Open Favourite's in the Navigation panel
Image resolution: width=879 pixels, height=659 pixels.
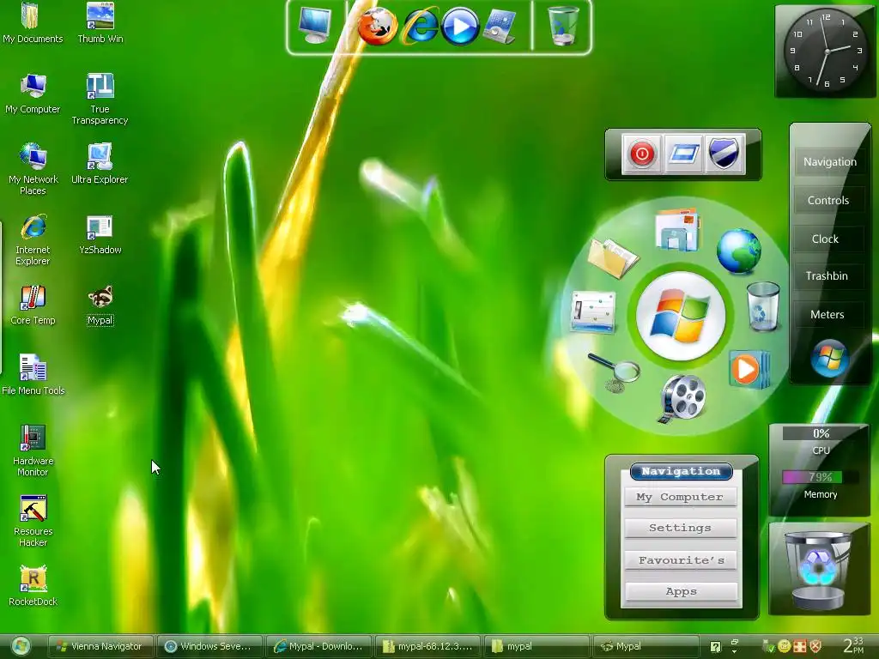click(680, 560)
